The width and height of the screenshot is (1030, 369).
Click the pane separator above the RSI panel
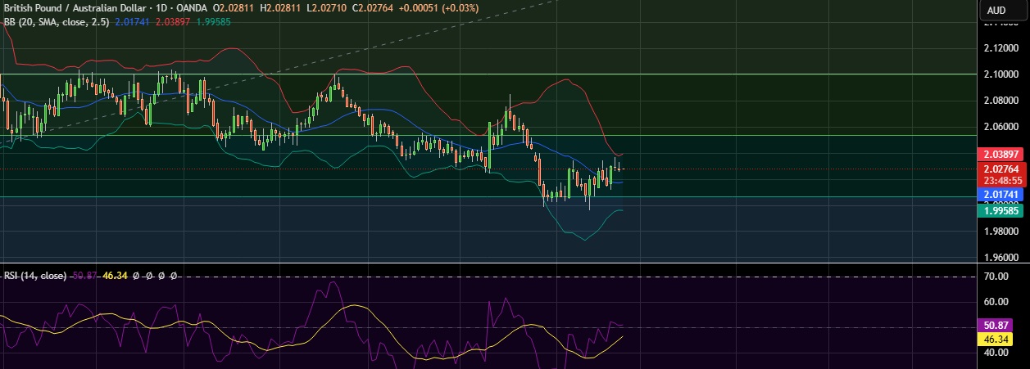click(x=492, y=263)
